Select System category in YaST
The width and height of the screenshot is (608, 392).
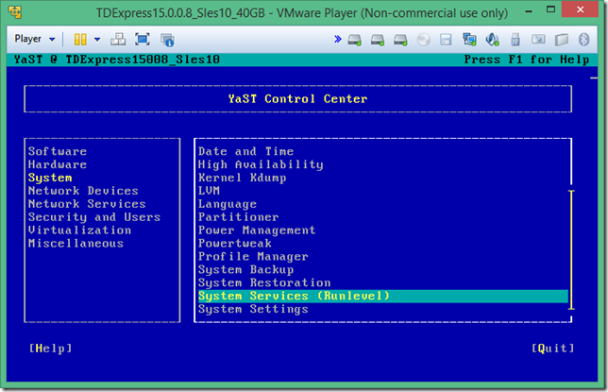(50, 178)
